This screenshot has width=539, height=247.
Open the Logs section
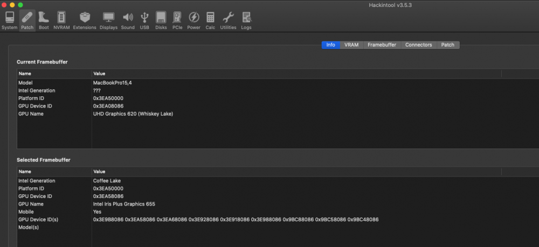click(x=246, y=20)
